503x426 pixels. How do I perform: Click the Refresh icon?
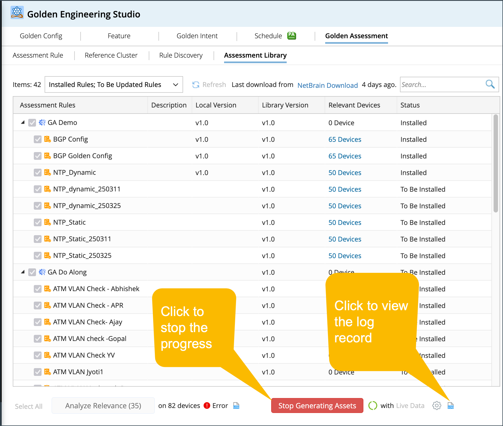coord(196,85)
